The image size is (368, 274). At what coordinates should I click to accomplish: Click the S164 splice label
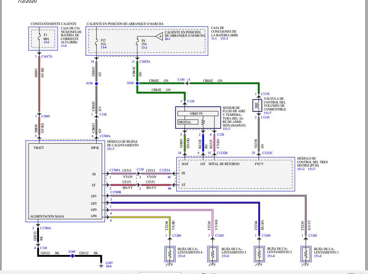pyautogui.click(x=130, y=83)
